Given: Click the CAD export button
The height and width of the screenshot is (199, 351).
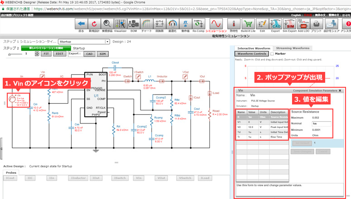Looking at the screenshot, I should tap(89, 54).
